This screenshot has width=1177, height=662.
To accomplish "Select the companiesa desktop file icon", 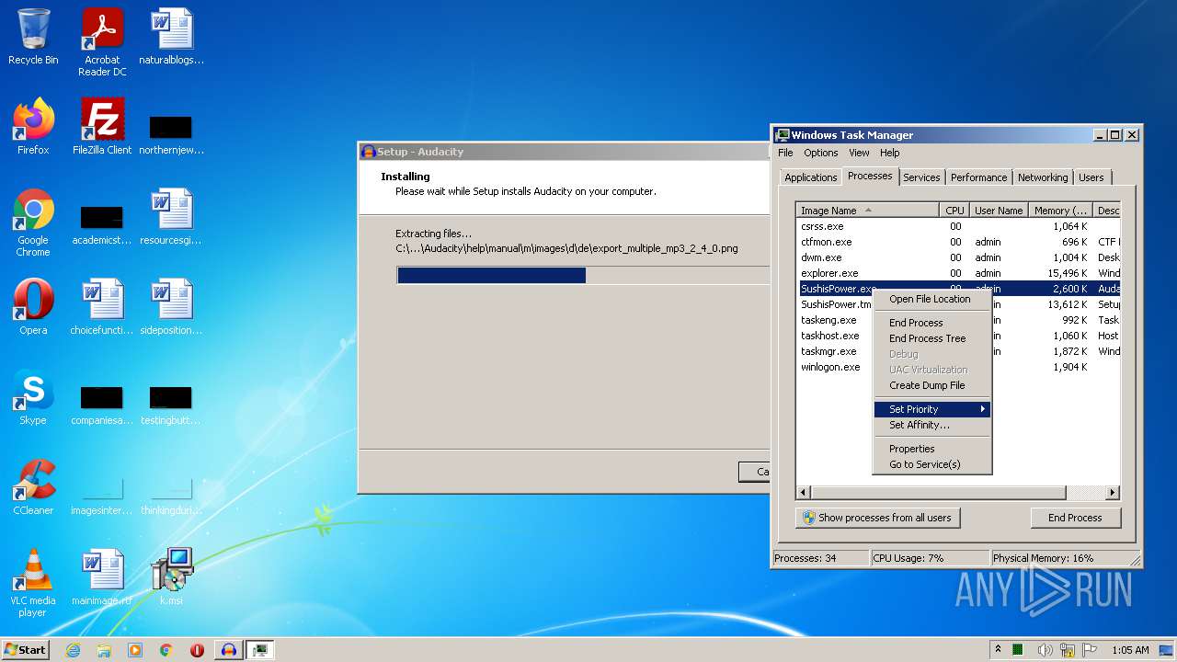I will [x=102, y=404].
